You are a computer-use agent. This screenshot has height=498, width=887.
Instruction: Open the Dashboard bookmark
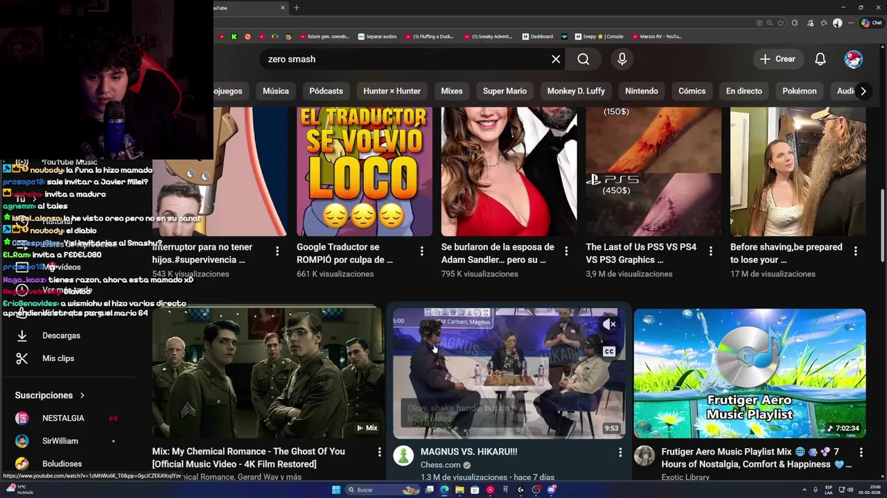coord(538,37)
